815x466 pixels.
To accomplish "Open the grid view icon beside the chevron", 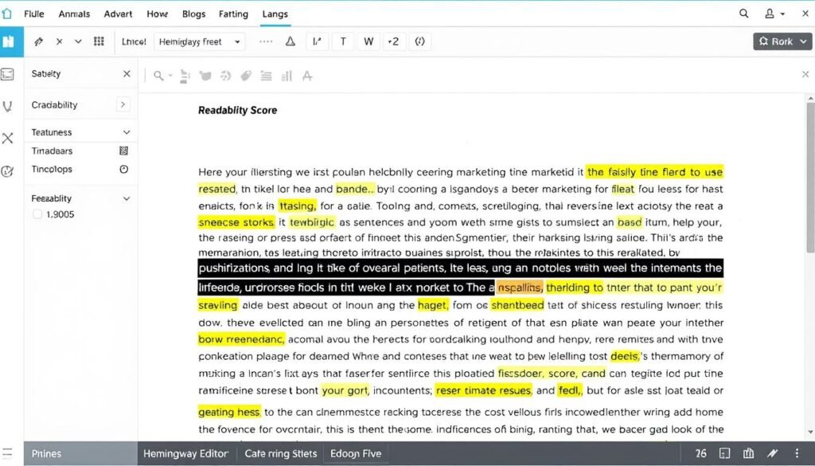I will click(99, 41).
